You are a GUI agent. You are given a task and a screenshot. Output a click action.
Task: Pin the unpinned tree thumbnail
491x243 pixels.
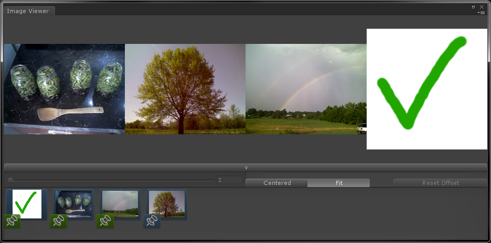pos(152,221)
